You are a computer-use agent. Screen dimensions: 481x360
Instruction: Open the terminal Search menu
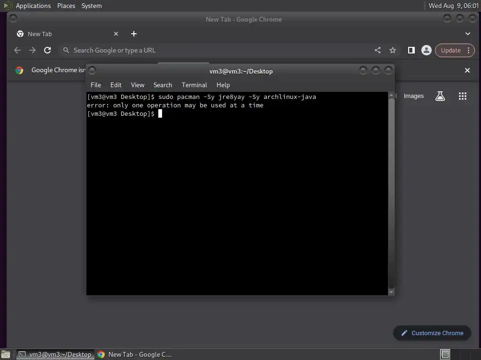pos(163,85)
